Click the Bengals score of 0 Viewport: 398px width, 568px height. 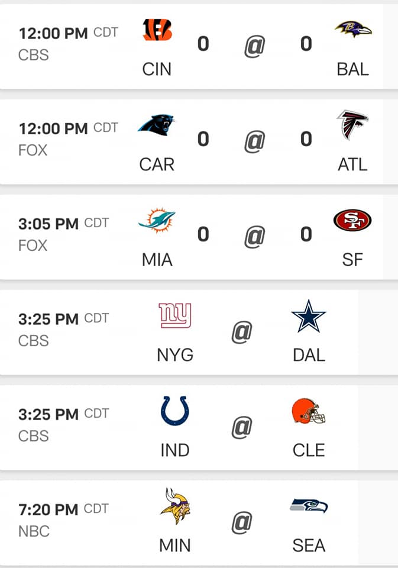click(203, 44)
